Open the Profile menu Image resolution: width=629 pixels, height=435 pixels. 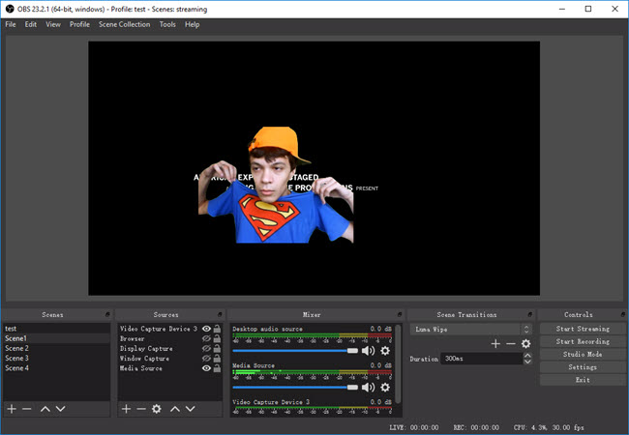tap(79, 24)
